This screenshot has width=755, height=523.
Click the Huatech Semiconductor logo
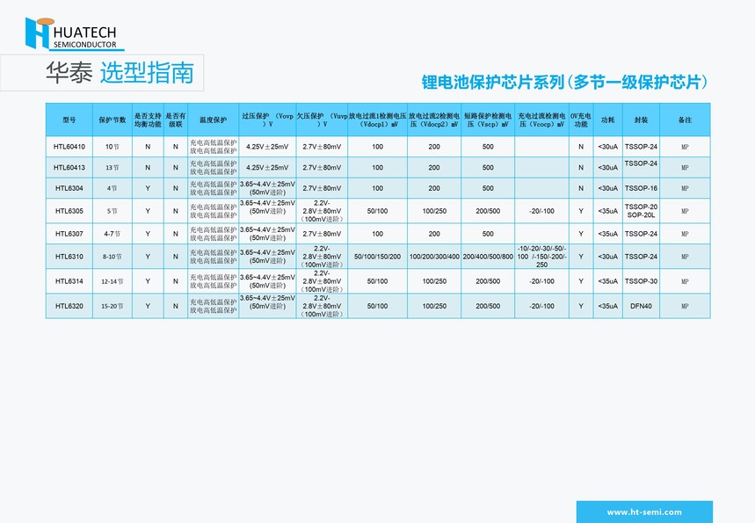pos(74,33)
